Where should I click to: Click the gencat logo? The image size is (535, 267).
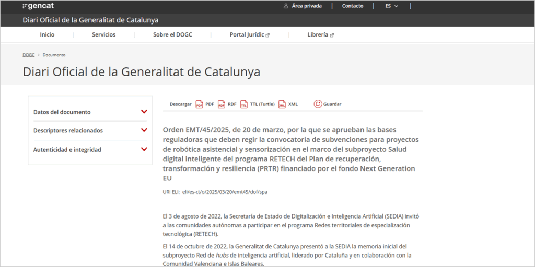click(x=38, y=6)
